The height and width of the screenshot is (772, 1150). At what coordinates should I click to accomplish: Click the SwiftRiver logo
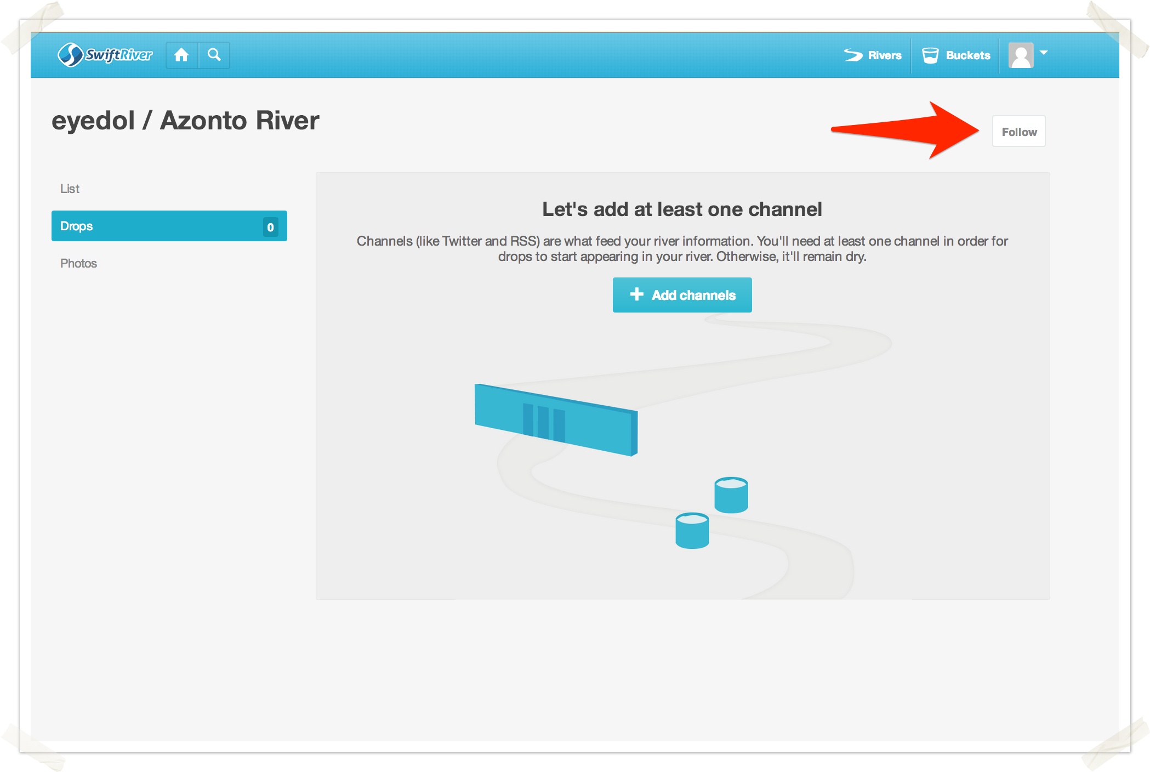pos(105,55)
